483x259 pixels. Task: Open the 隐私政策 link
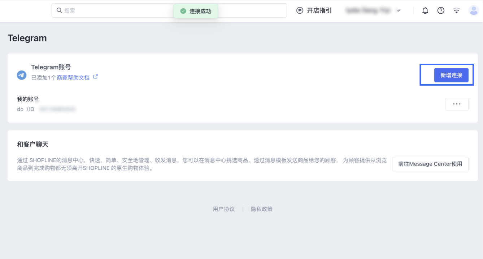coord(262,209)
